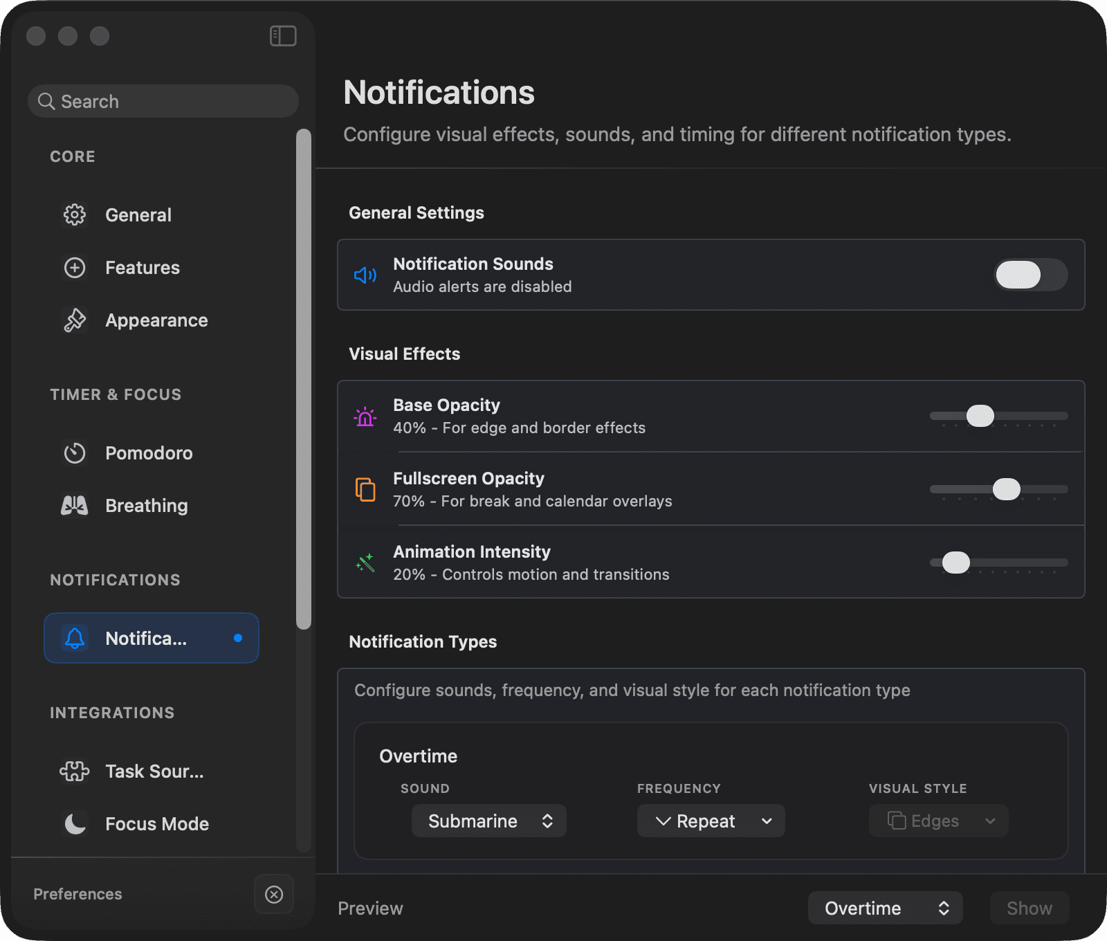The width and height of the screenshot is (1107, 941).
Task: Select Breathing in sidebar
Action: pos(152,506)
